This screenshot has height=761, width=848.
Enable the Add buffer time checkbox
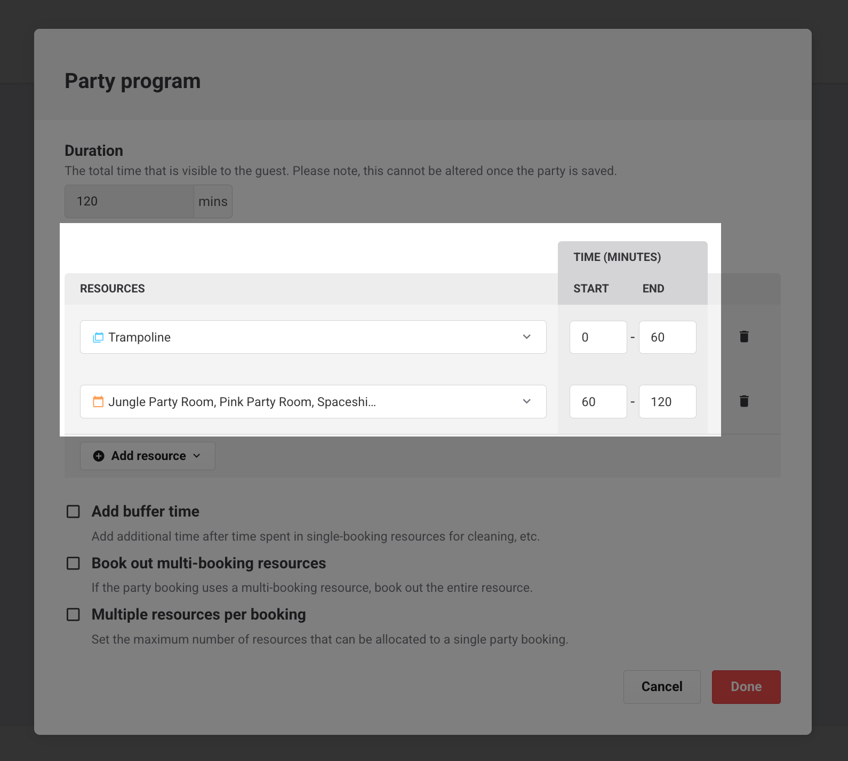[73, 512]
